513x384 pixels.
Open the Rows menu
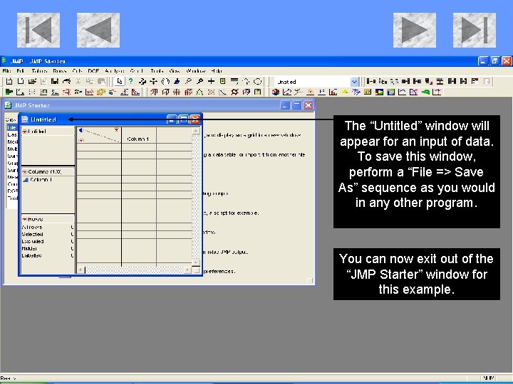coord(60,71)
